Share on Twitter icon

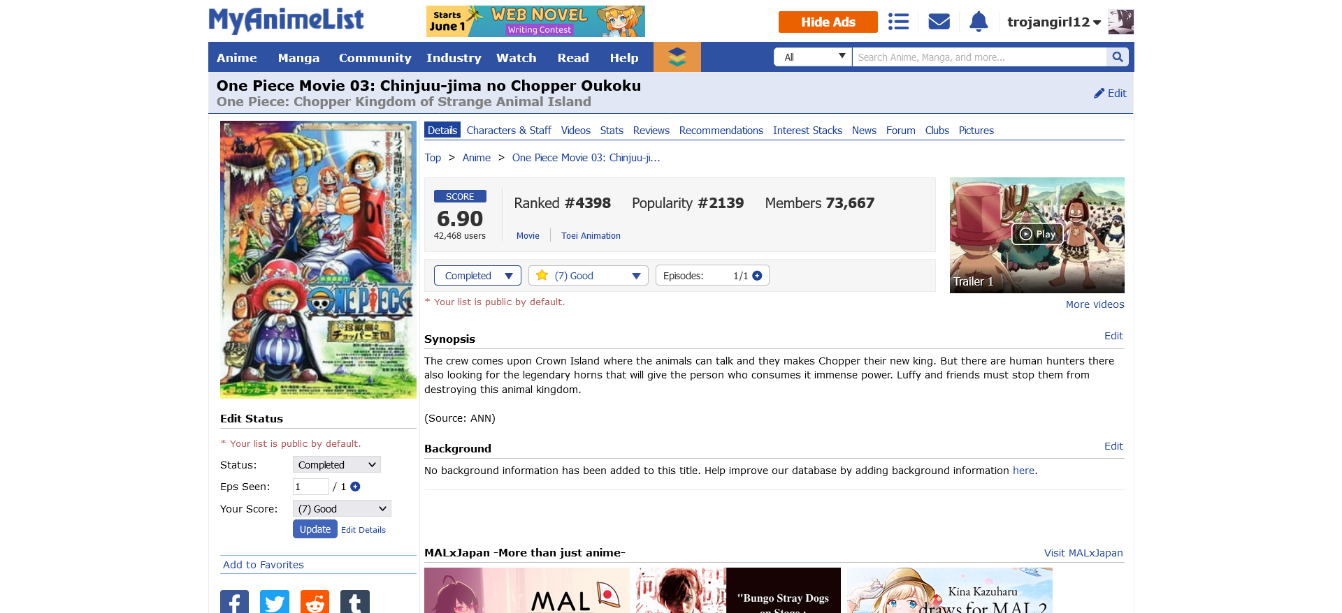tap(275, 602)
